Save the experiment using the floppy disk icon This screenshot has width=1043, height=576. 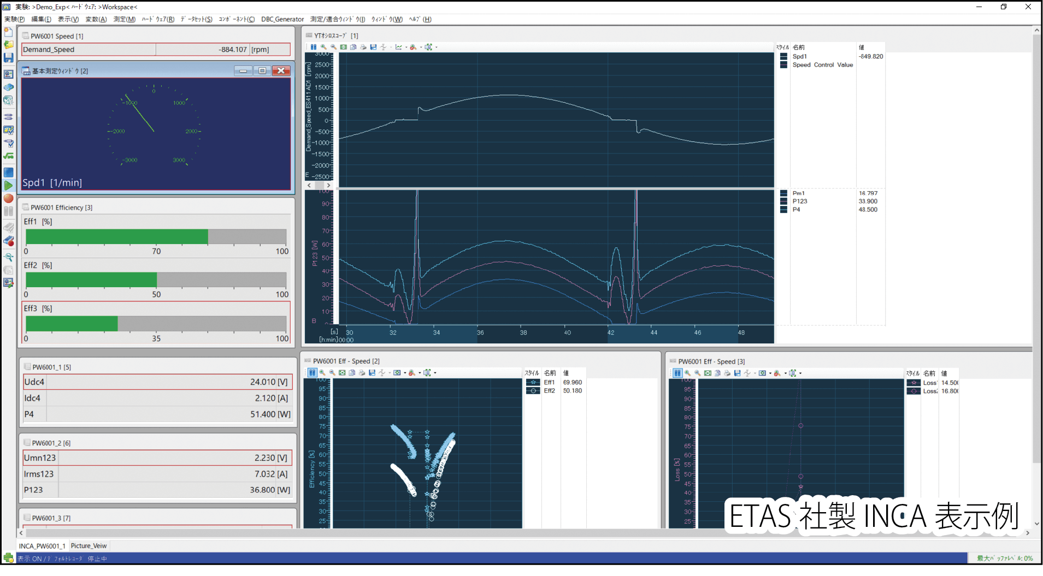(x=8, y=58)
